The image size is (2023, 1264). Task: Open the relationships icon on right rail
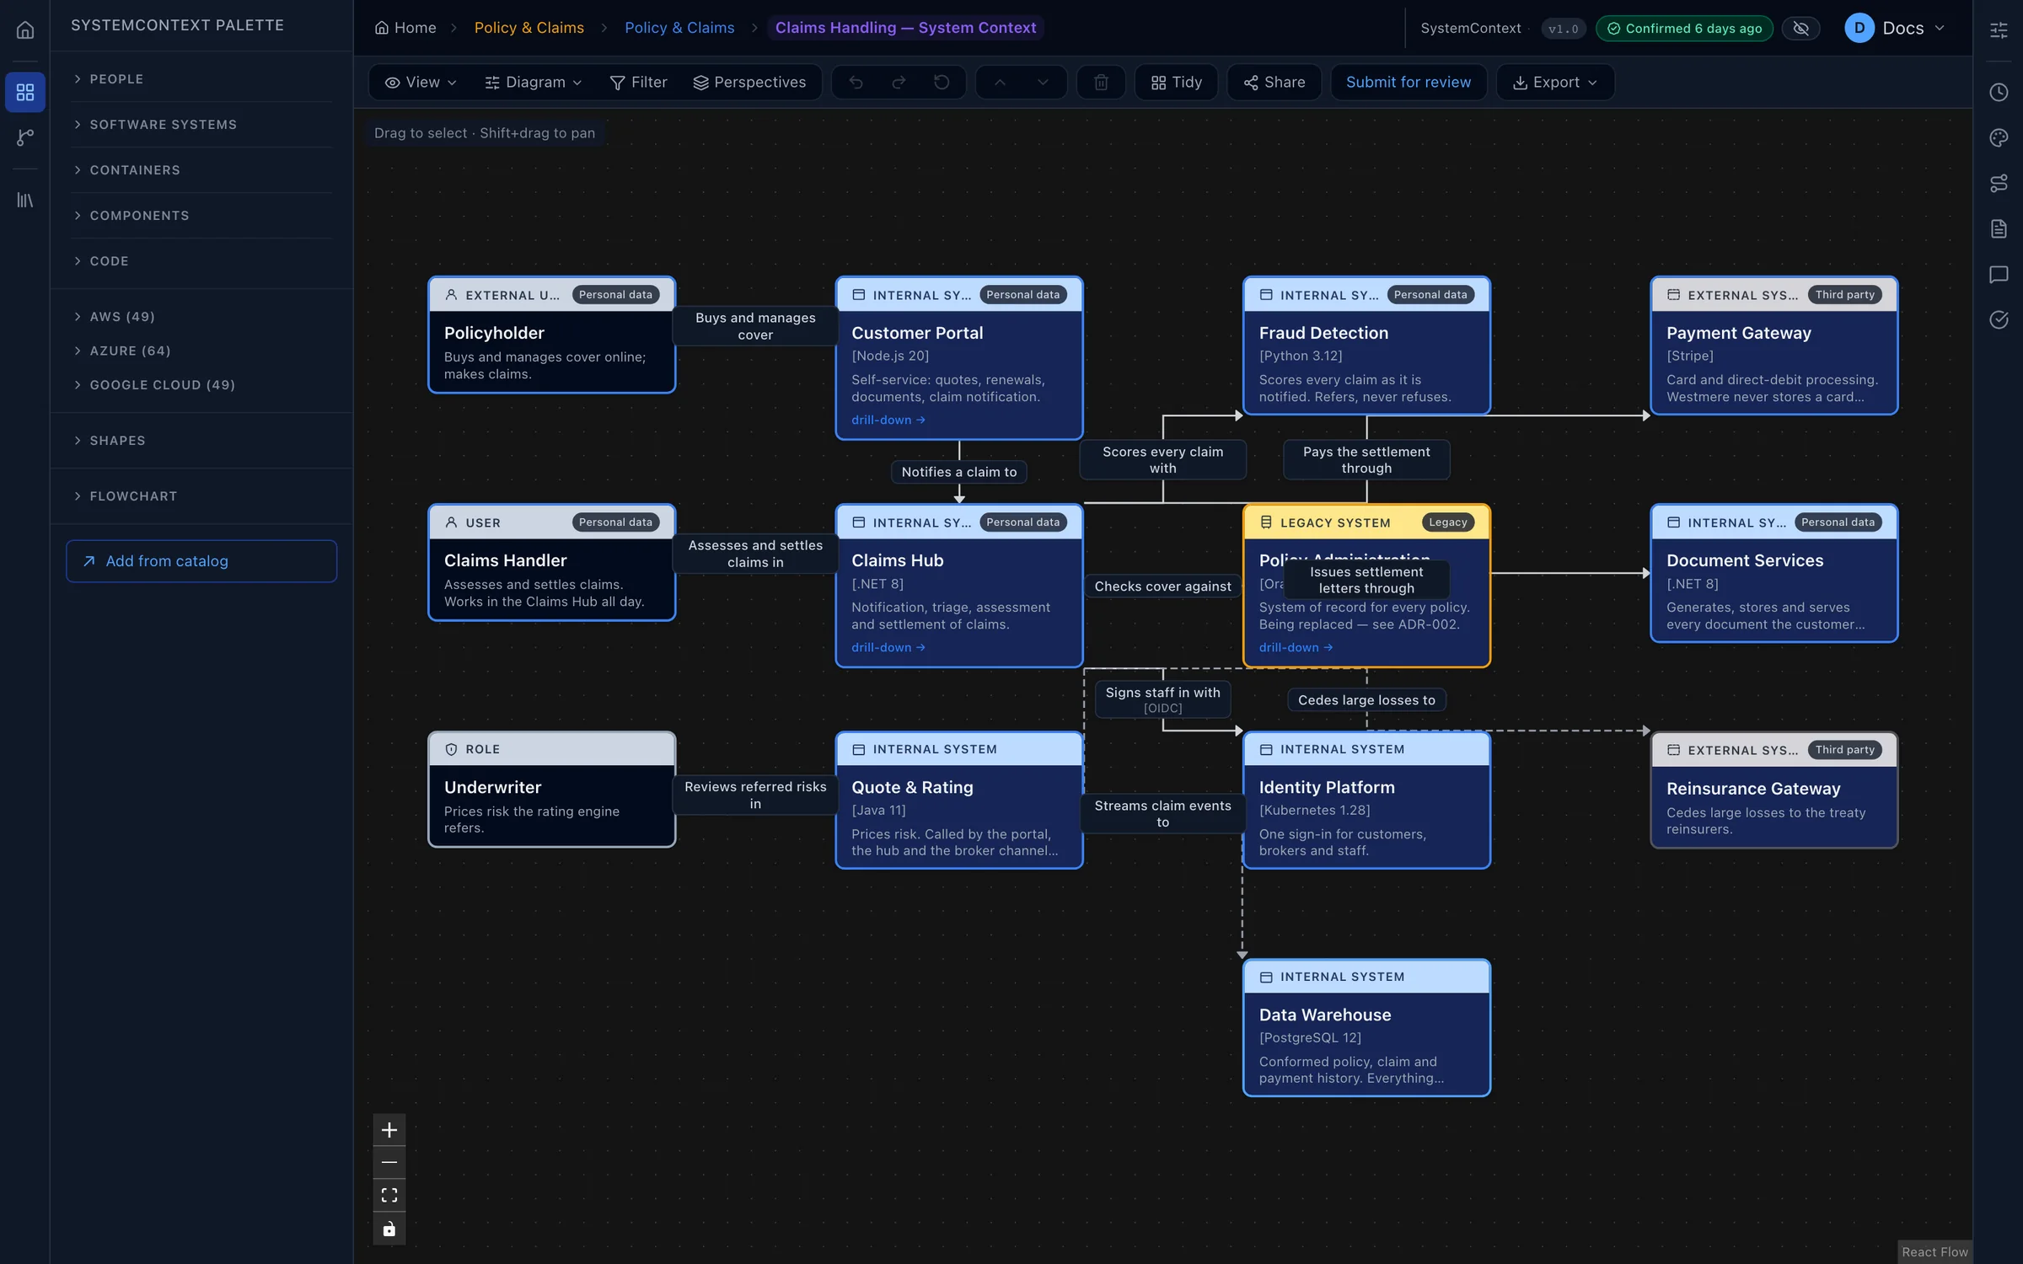(1999, 183)
